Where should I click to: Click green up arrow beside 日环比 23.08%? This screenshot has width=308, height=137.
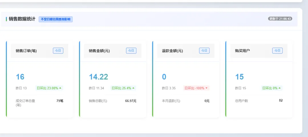pos(60,88)
